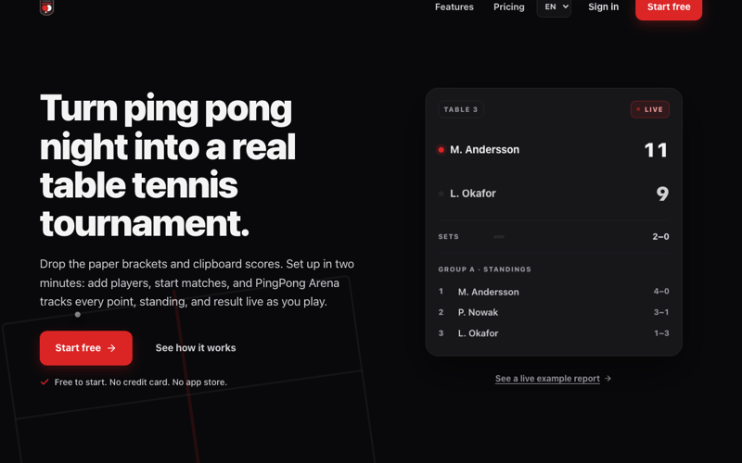Click the TABLE 3 badge

click(461, 109)
